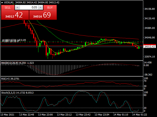The height and width of the screenshot is (117, 157).
Task: Click the sell price 34012 42 panel
Action: [x=15, y=15]
